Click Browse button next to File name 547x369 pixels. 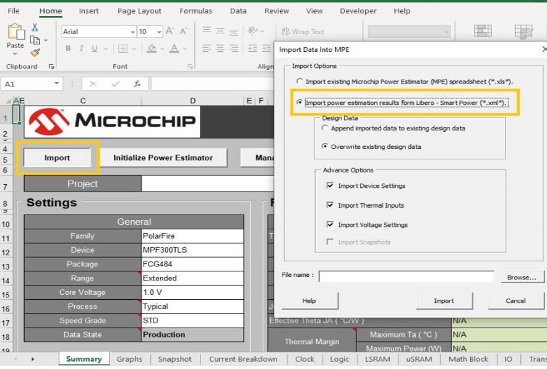pos(522,278)
